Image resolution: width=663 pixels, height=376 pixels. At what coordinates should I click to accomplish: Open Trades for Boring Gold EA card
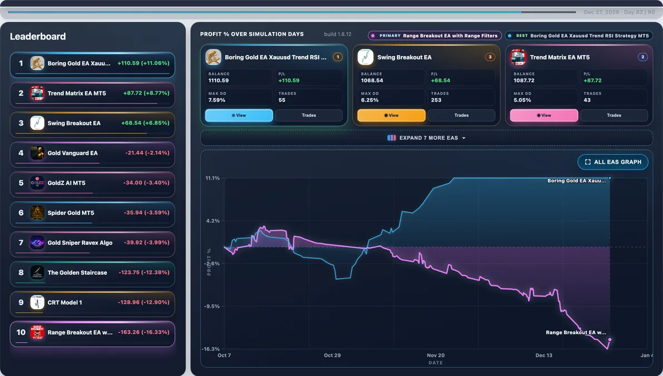click(309, 116)
